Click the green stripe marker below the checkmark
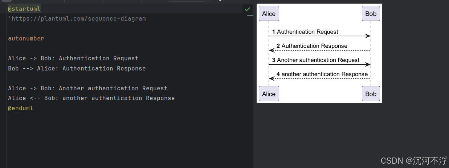Image resolution: width=449 pixels, height=168 pixels. click(x=250, y=16)
